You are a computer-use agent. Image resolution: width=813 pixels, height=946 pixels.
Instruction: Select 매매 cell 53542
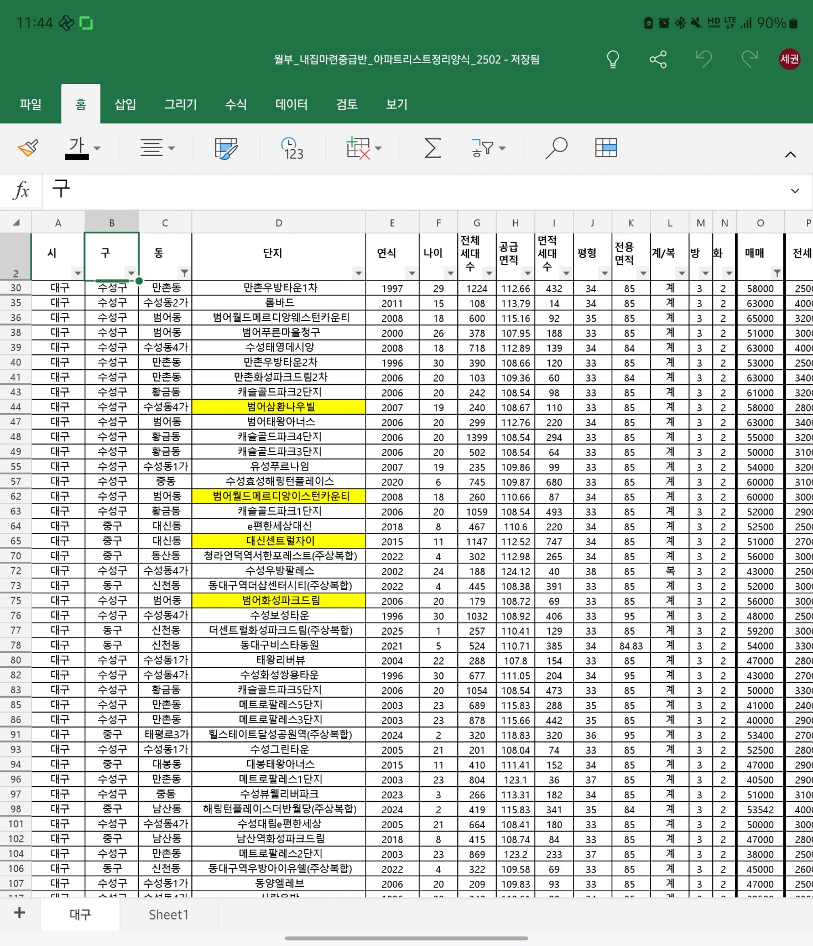pos(760,810)
